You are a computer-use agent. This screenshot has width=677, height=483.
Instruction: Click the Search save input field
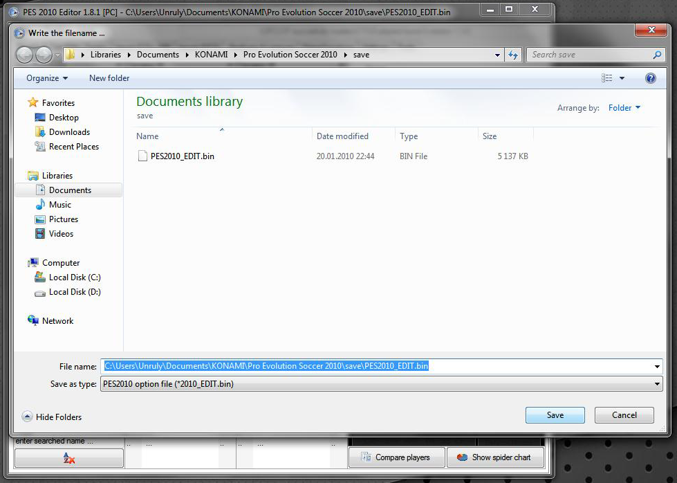588,55
